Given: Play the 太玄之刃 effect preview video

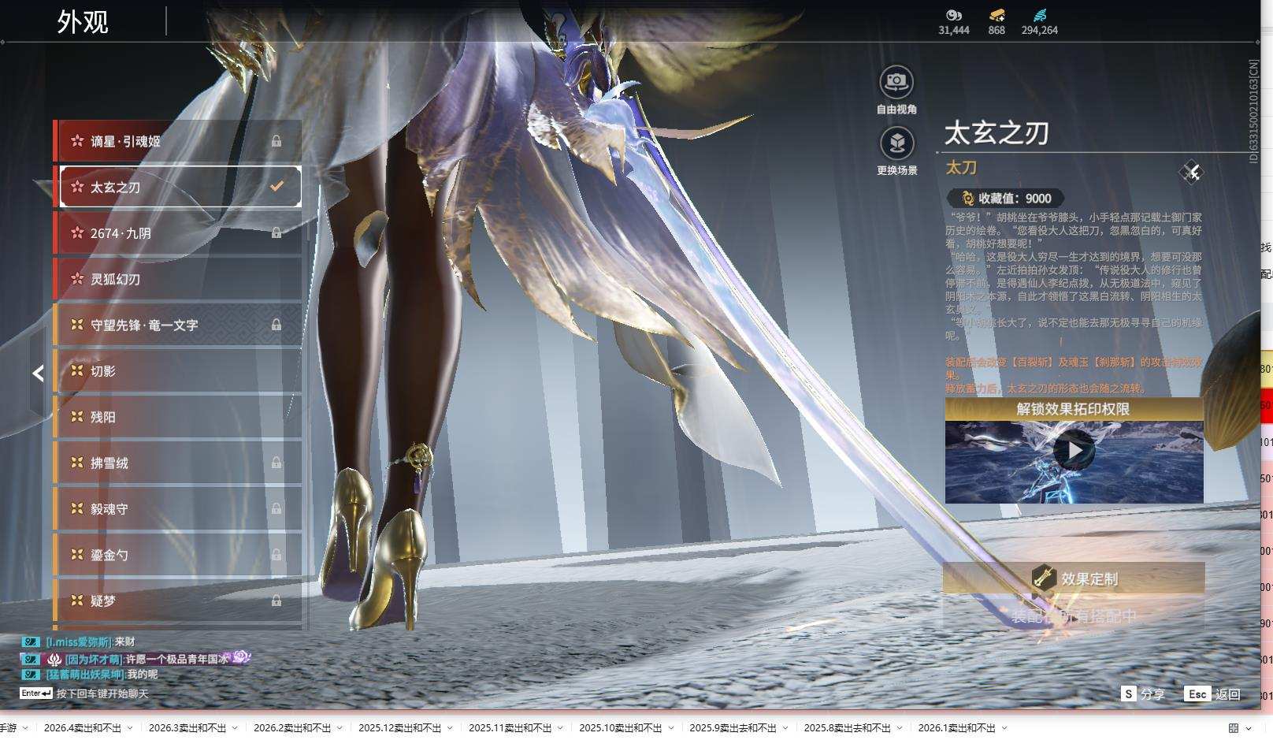Looking at the screenshot, I should click(x=1074, y=451).
